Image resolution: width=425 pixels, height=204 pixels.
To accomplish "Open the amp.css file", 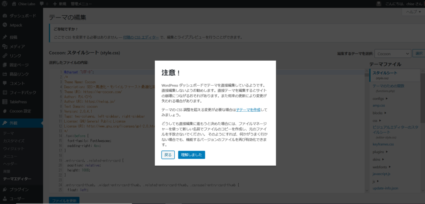I will pos(379,106).
